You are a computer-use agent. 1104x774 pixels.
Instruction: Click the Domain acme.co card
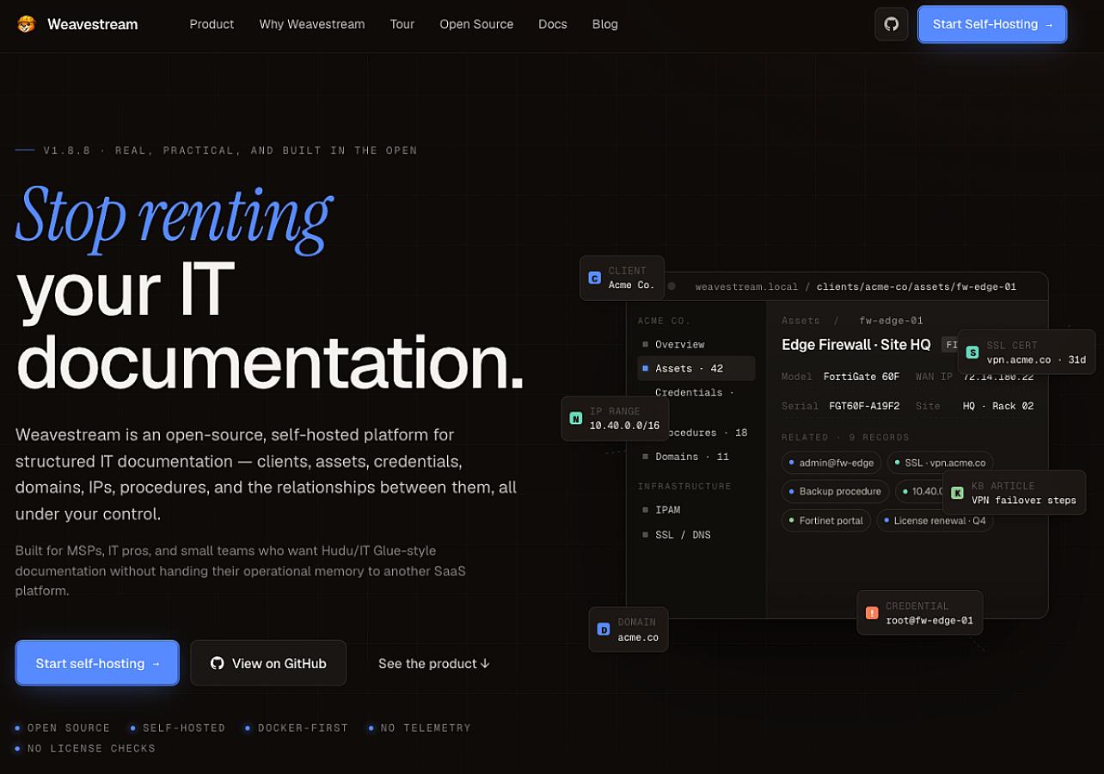[x=629, y=630]
